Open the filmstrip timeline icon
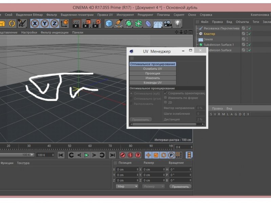Image resolution: width=271 pixels, height=203 pixels. [x=189, y=155]
